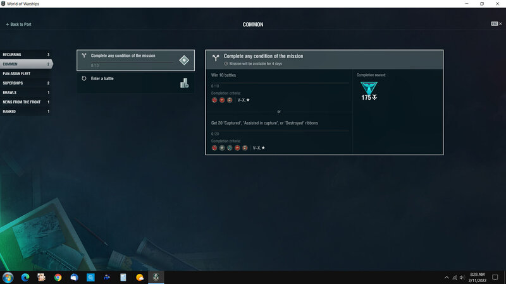Open News From The Front category
Screen dimensions: 506x284
point(25,102)
